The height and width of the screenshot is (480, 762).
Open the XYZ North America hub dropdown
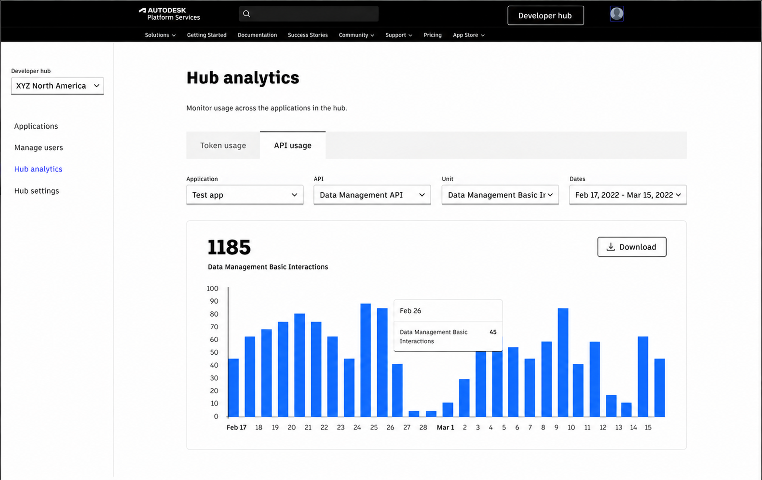click(57, 86)
